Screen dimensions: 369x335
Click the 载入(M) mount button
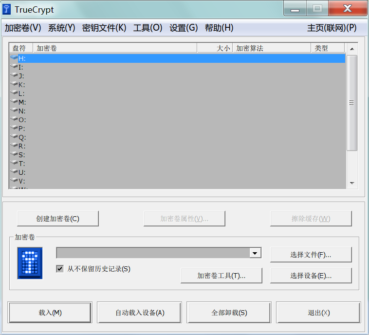(x=50, y=313)
